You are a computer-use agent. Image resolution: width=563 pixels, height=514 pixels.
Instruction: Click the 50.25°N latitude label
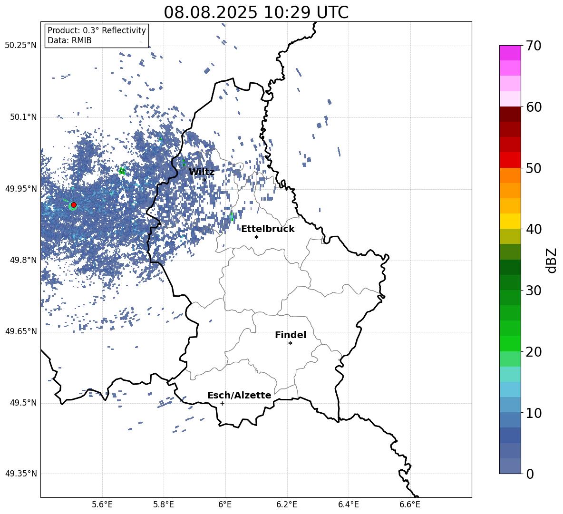21,46
